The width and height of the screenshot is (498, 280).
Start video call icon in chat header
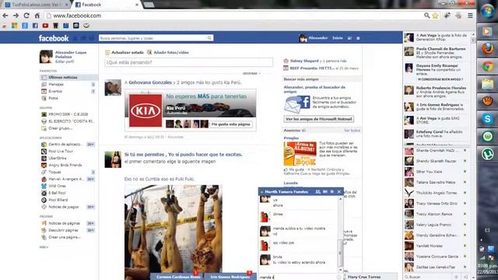(x=325, y=192)
